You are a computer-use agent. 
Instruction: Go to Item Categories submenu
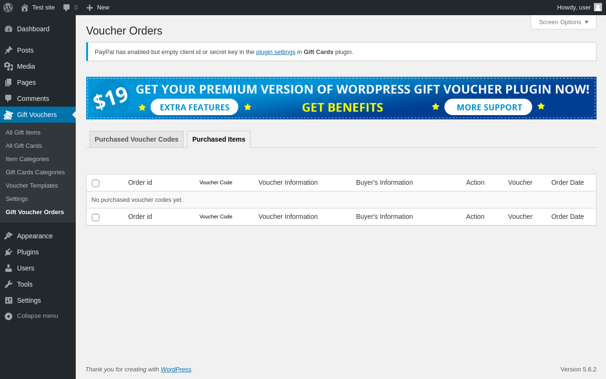click(x=27, y=159)
